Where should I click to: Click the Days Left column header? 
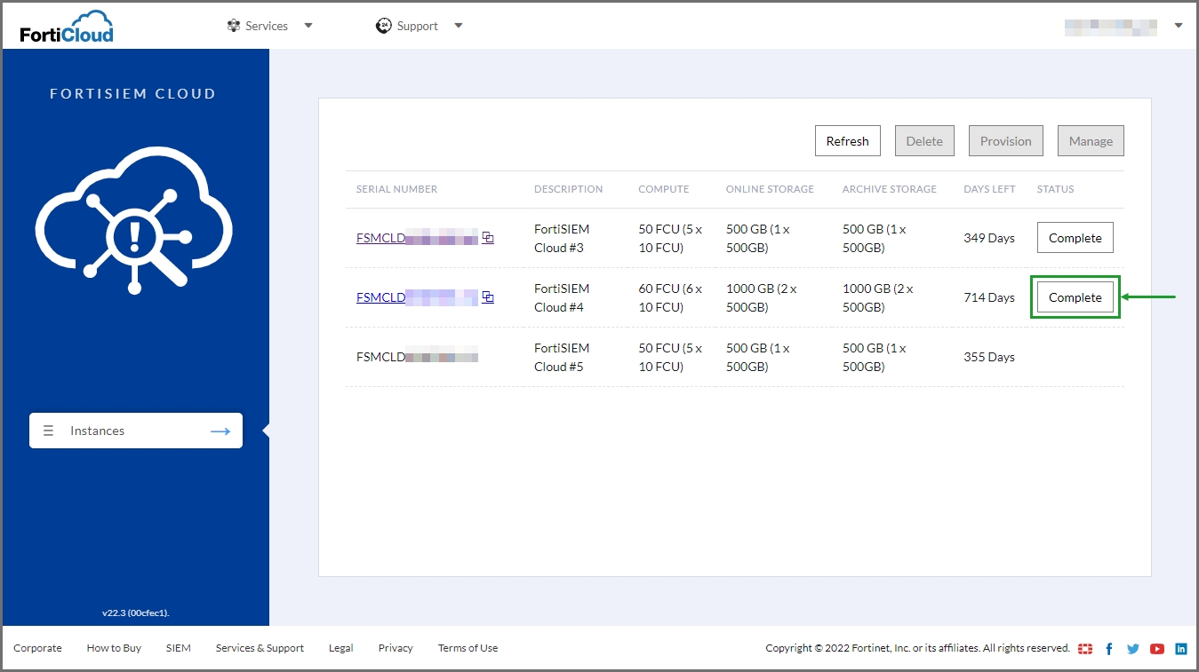[989, 189]
